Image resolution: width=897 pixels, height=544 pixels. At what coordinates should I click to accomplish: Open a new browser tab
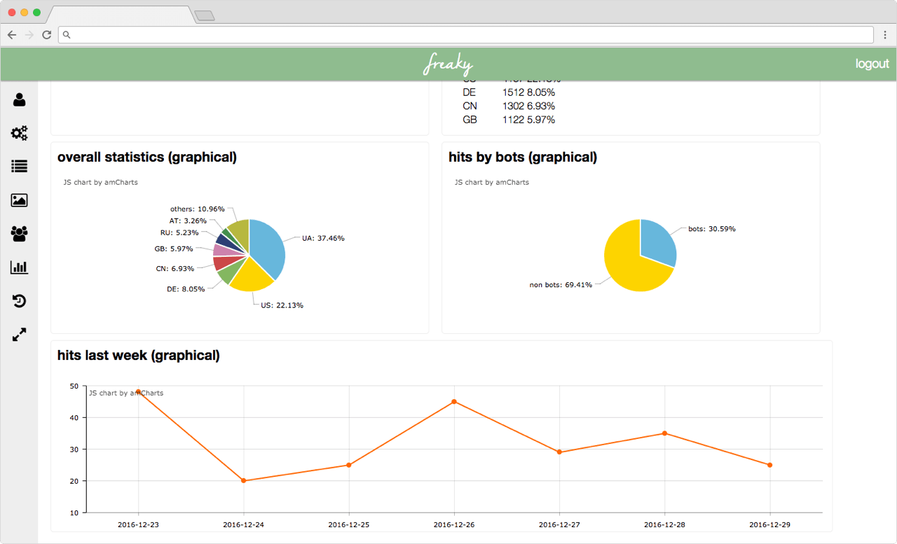point(204,15)
